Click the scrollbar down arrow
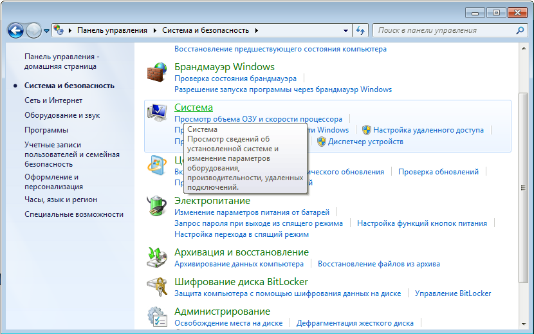This screenshot has width=534, height=334. pyautogui.click(x=524, y=324)
